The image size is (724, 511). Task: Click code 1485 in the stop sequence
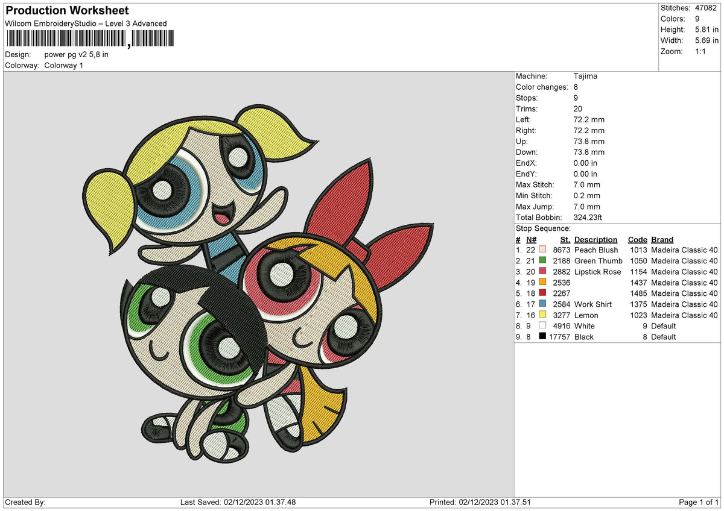(x=638, y=293)
